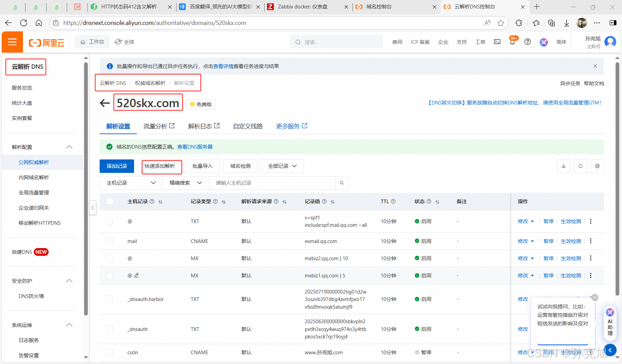This screenshot has height=364, width=622.
Task: Open more actions for mail CNAME row
Action: tap(591, 241)
